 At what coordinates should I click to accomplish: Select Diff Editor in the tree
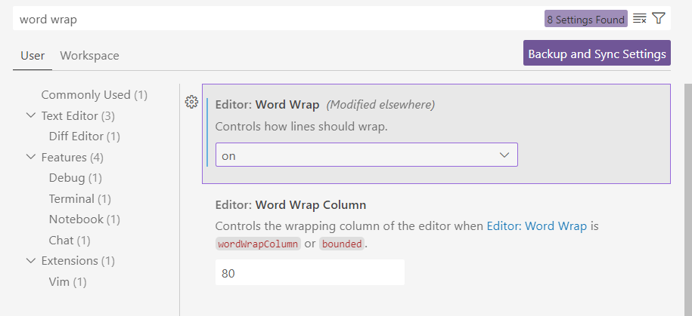[x=84, y=137]
